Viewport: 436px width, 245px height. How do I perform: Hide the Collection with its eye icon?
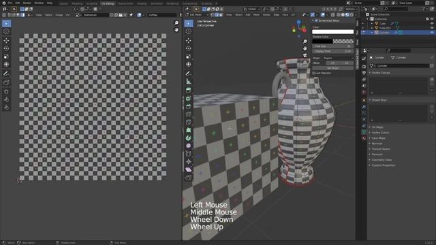[432, 19]
